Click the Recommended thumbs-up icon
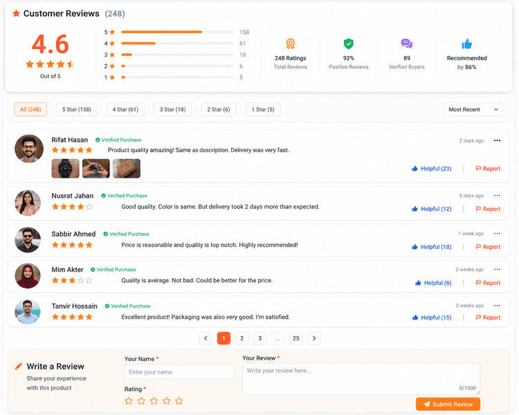 click(466, 44)
